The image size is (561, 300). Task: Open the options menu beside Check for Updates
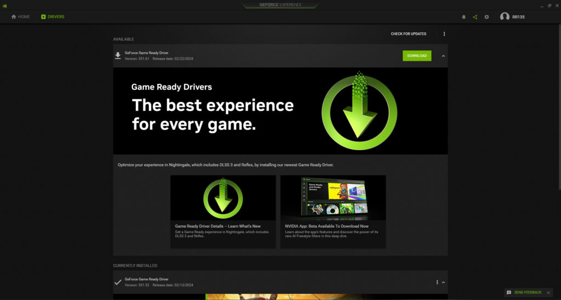(444, 34)
